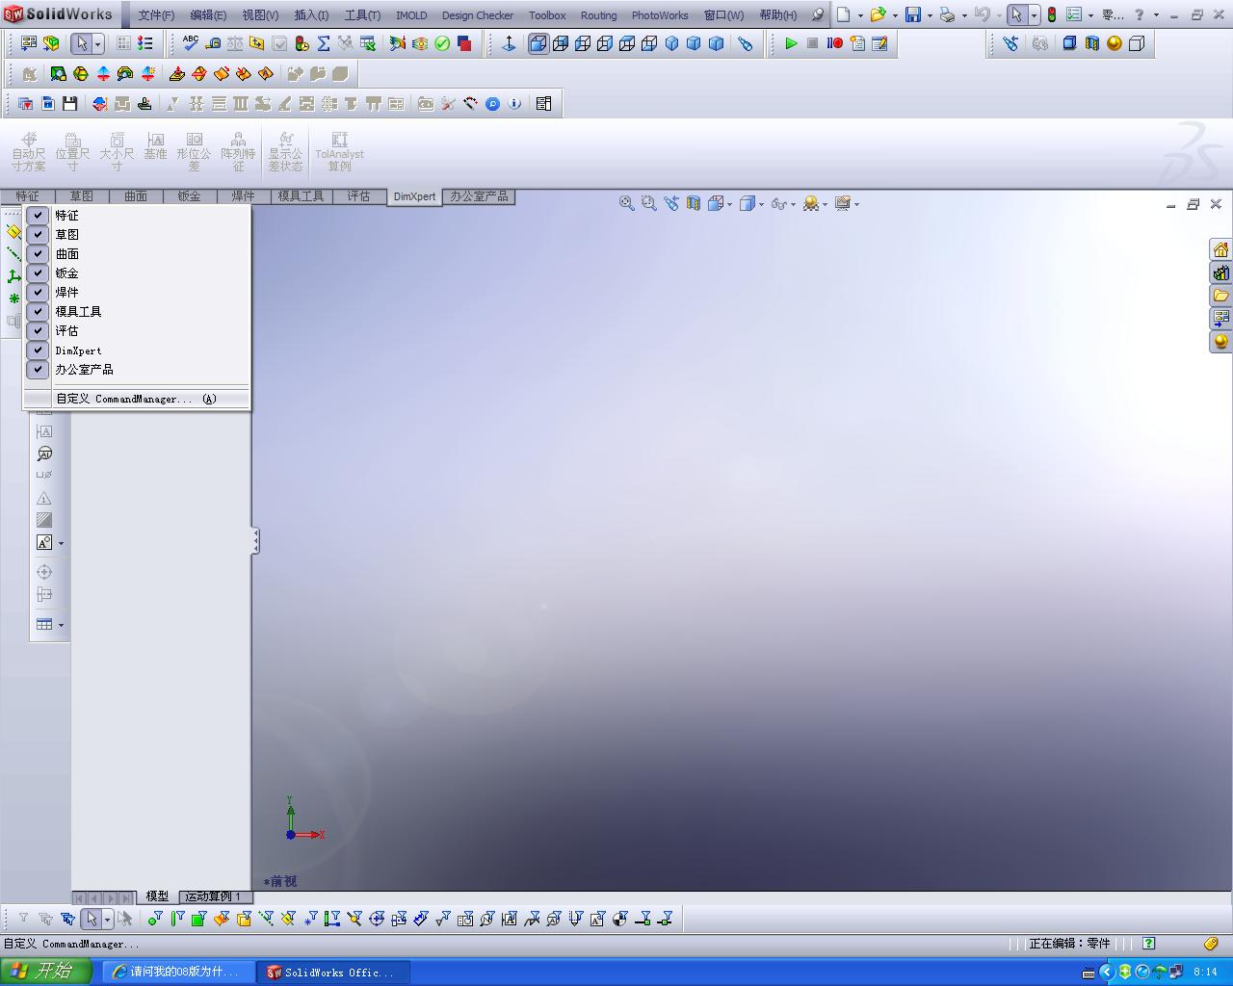Collapse the left panel using its edge handle
The width and height of the screenshot is (1233, 986).
point(255,541)
